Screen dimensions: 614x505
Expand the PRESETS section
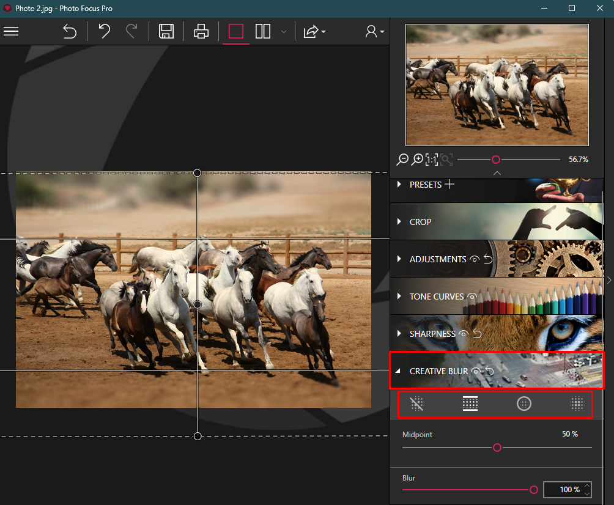(x=399, y=184)
